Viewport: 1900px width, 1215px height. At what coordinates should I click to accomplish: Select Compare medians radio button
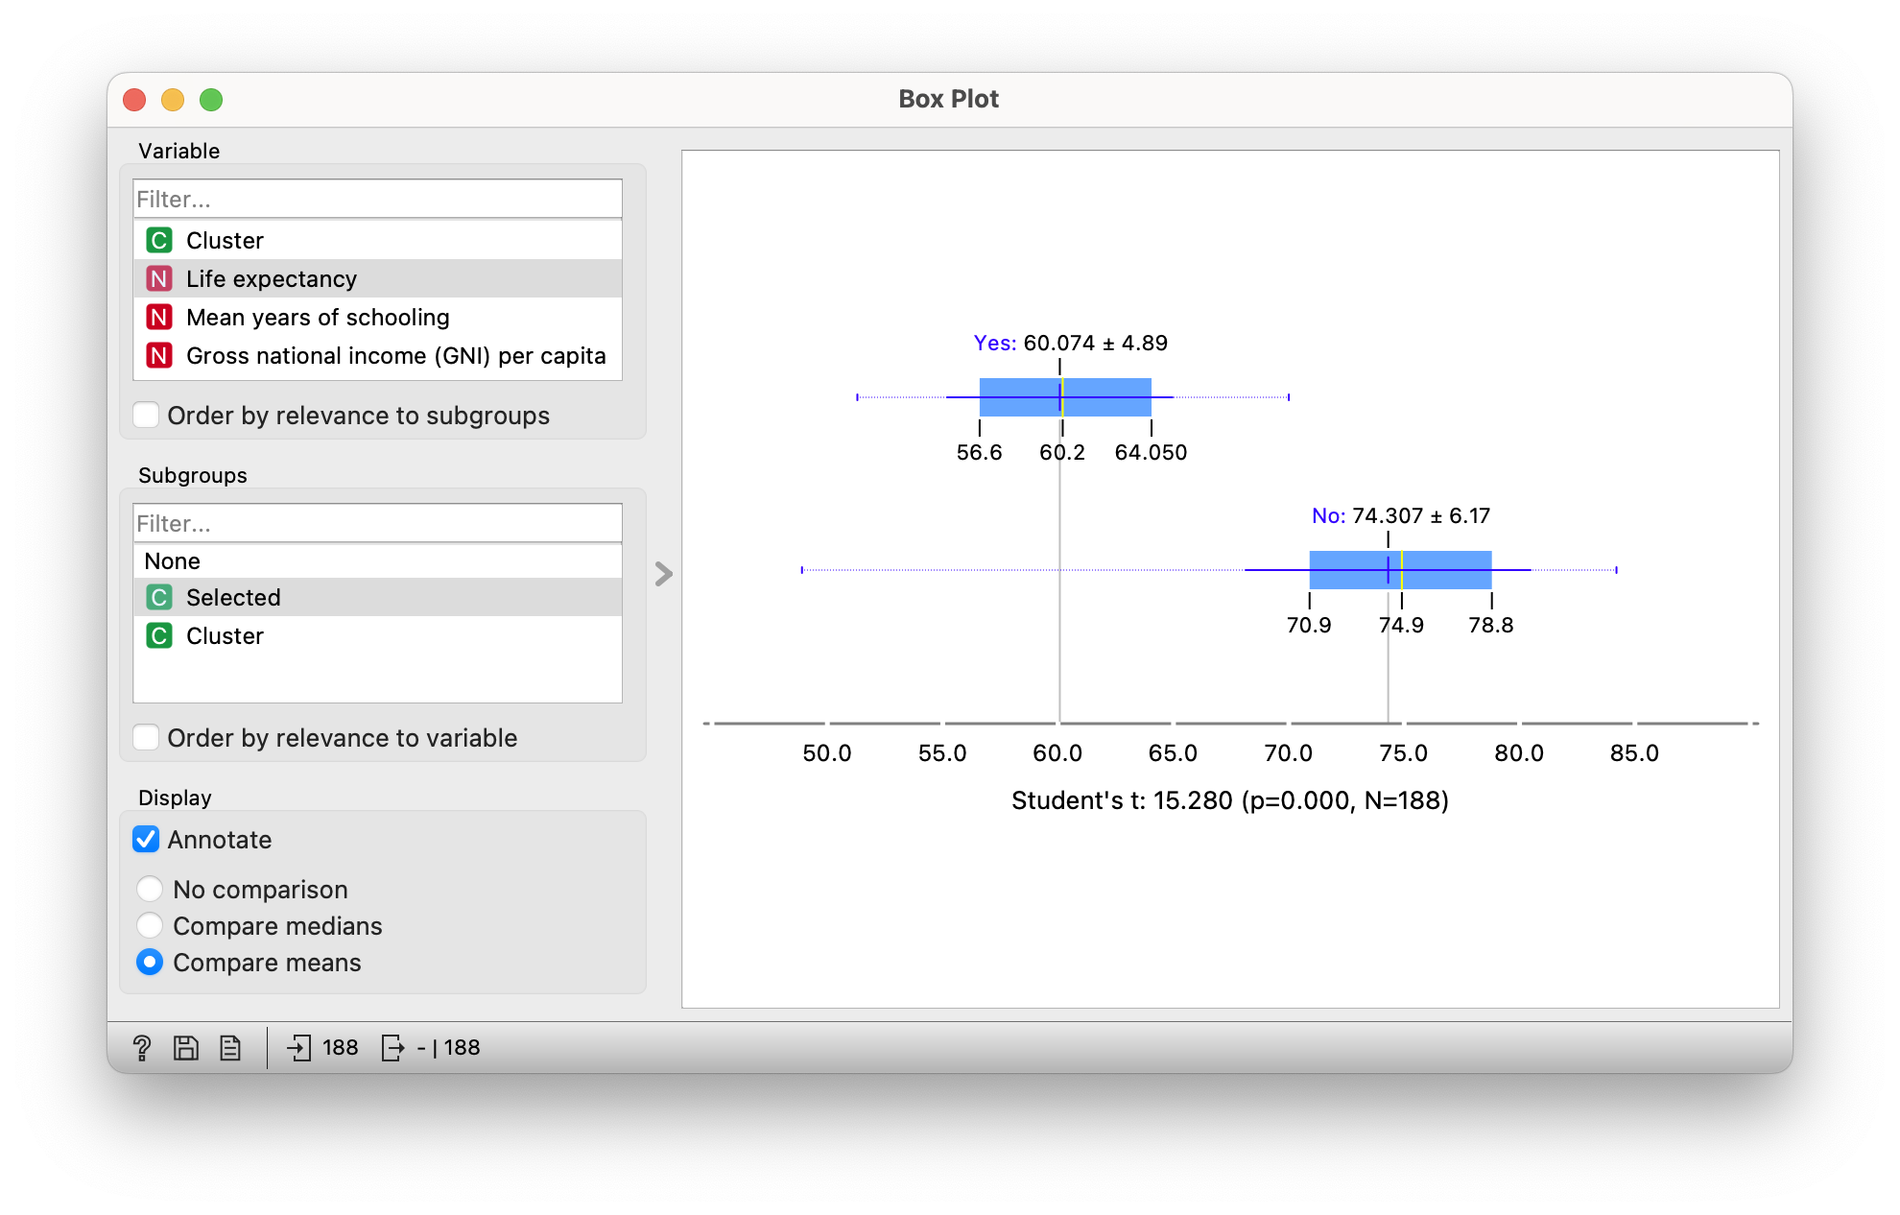click(x=150, y=925)
